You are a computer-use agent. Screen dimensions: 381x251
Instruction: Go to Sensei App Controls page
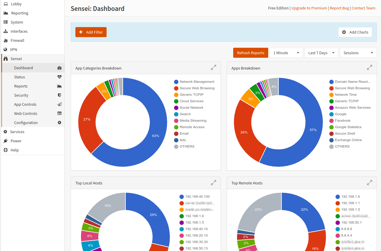tap(33, 104)
